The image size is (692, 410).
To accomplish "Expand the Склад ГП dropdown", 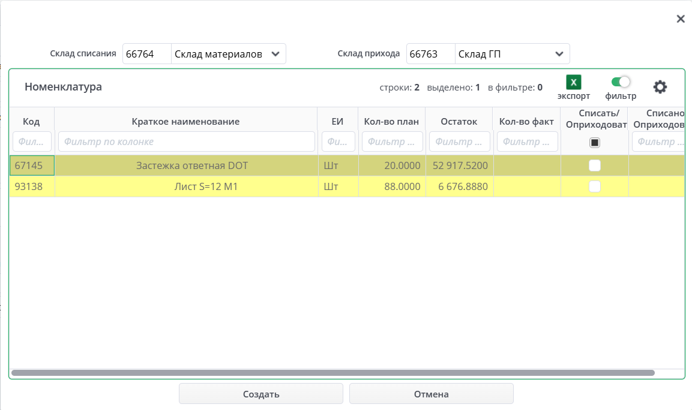I will 559,54.
